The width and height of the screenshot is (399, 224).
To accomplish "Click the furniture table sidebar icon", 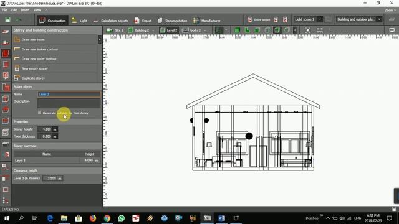I will (6, 144).
